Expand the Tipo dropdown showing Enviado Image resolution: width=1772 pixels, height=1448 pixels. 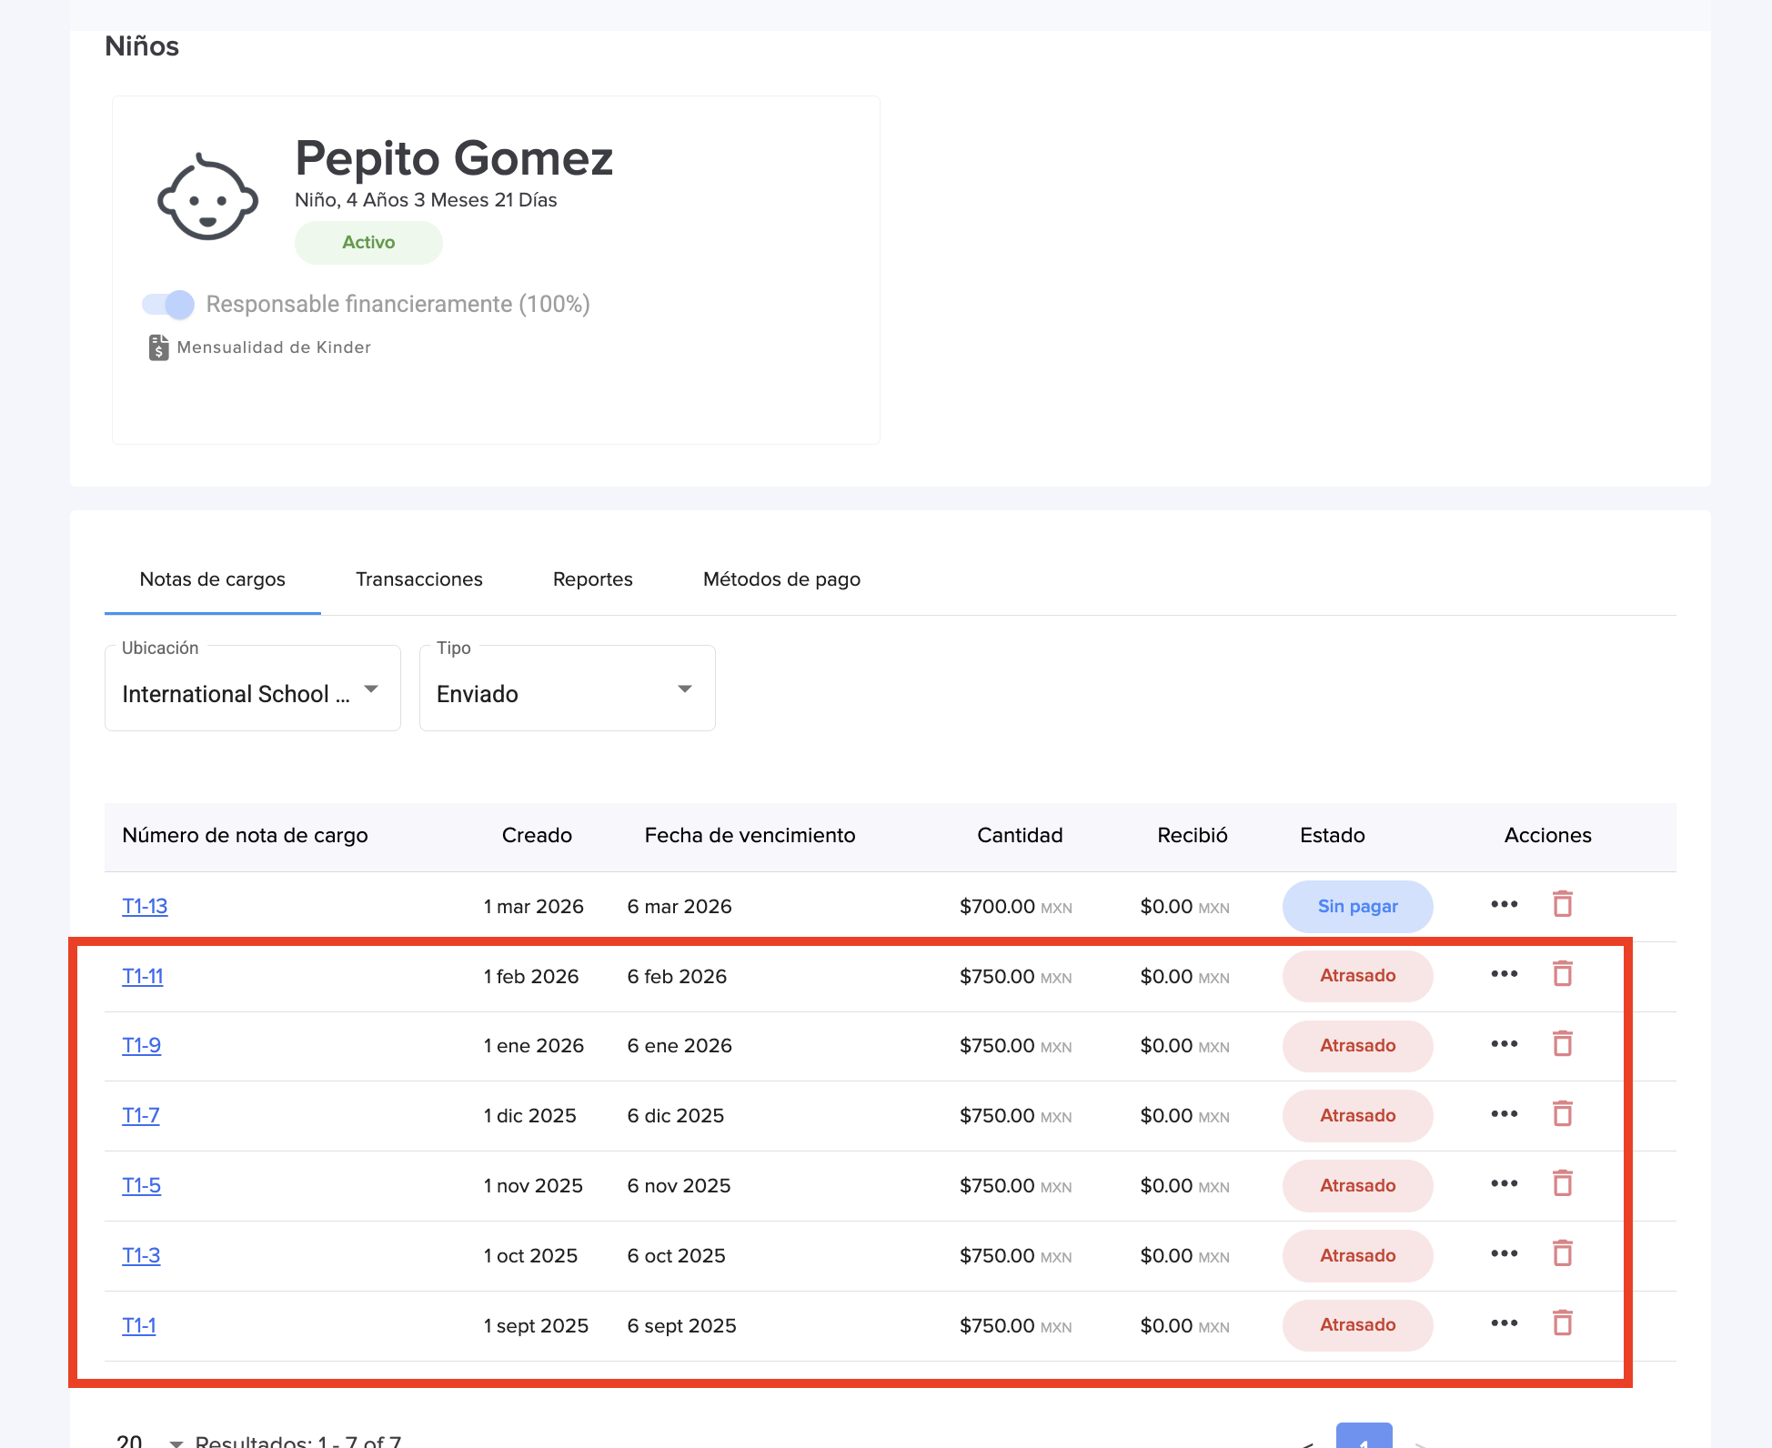pyautogui.click(x=567, y=689)
